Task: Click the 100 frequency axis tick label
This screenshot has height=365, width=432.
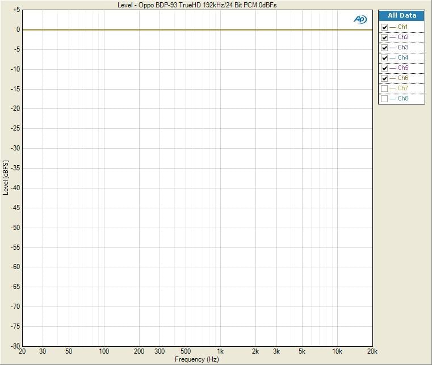Action: click(x=104, y=351)
